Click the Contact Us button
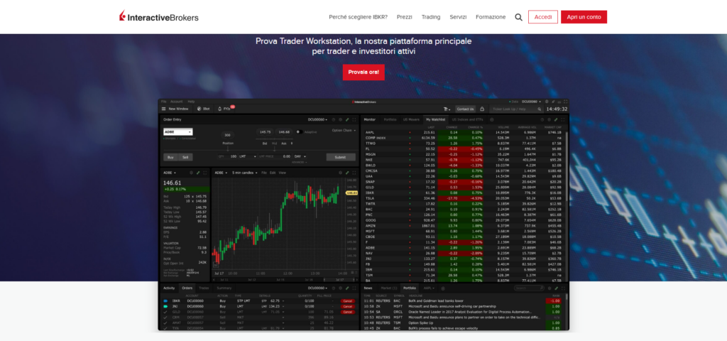 click(x=465, y=109)
